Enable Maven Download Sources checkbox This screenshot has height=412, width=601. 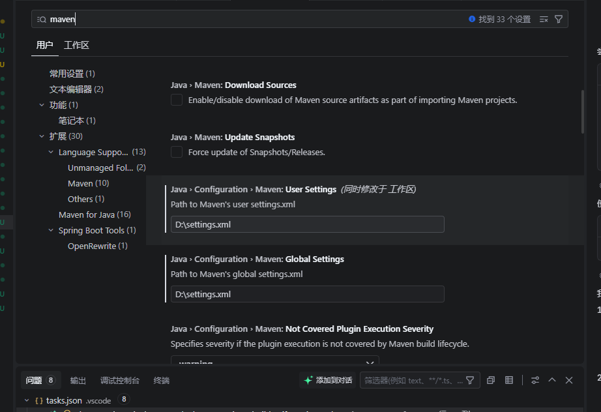(176, 100)
